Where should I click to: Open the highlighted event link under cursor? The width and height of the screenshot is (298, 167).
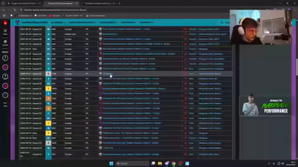tap(107, 74)
